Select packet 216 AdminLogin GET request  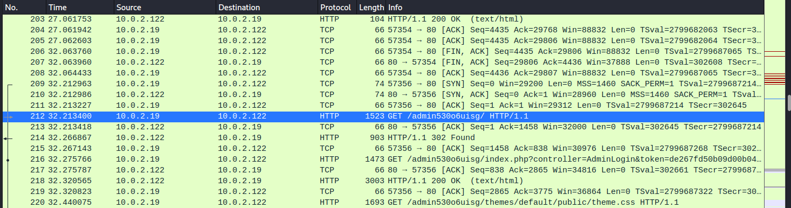click(x=383, y=159)
